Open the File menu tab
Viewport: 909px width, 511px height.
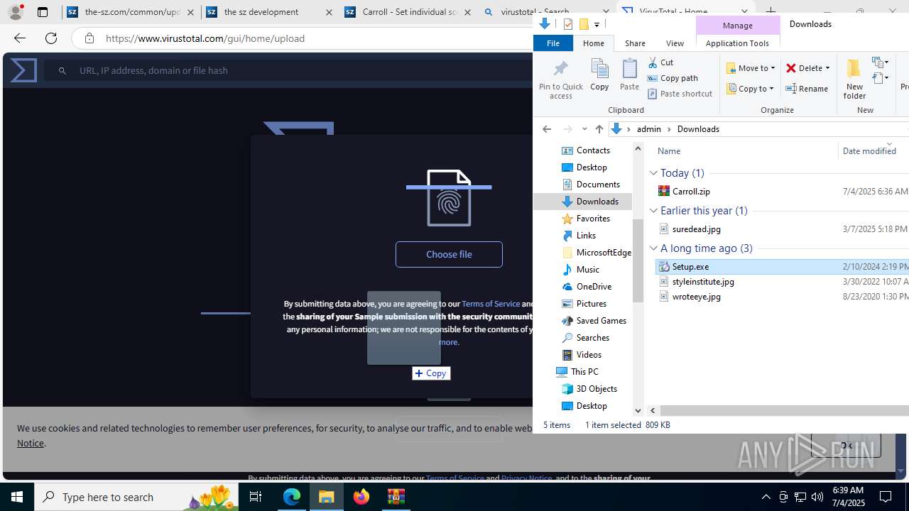(553, 43)
